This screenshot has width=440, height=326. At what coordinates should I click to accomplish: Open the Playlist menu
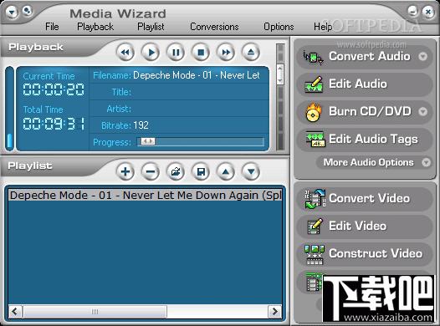151,27
